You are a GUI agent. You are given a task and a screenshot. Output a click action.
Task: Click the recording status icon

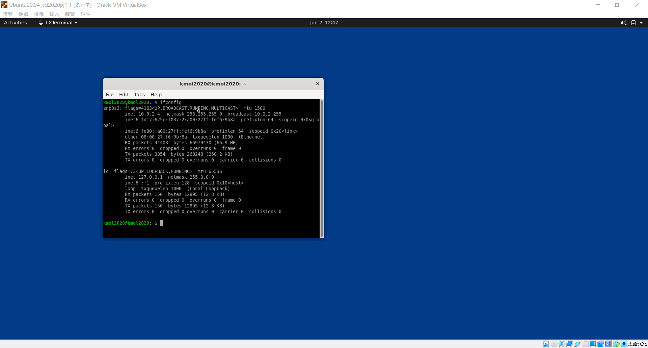coord(601,344)
